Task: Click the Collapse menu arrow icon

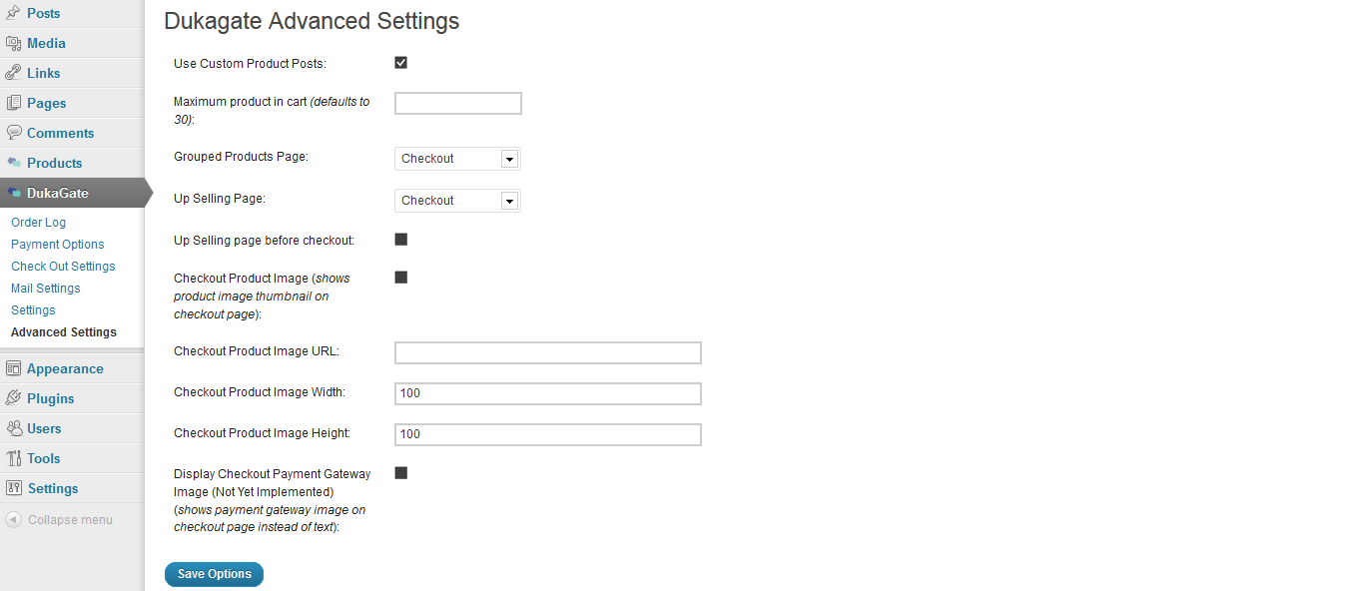Action: (x=14, y=519)
